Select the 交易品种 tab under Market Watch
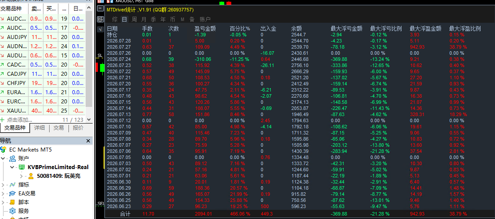Viewport: 495px width, 219px height. (14, 127)
